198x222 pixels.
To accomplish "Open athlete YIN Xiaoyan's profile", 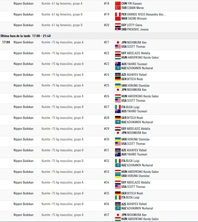I will point(135,4).
